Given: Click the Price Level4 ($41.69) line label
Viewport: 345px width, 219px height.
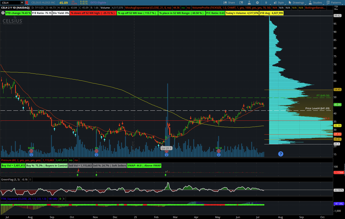Looking at the screenshot, I should tap(317, 108).
